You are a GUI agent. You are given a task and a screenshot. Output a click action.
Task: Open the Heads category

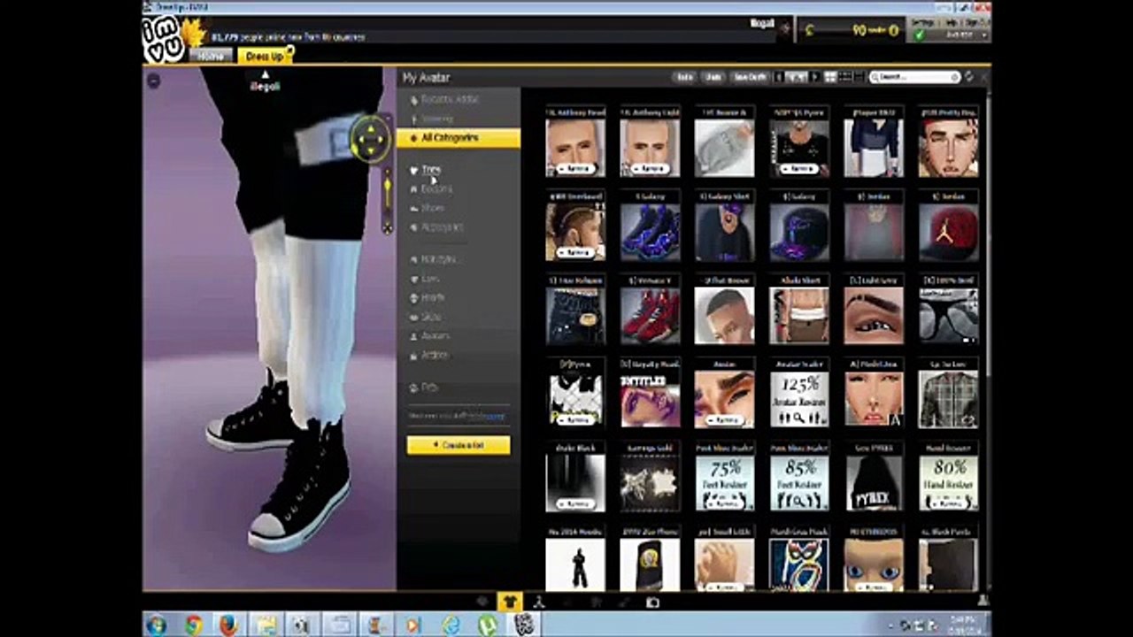click(432, 298)
